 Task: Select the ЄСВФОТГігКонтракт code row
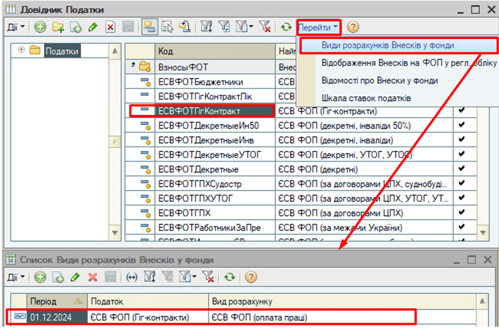tap(198, 111)
